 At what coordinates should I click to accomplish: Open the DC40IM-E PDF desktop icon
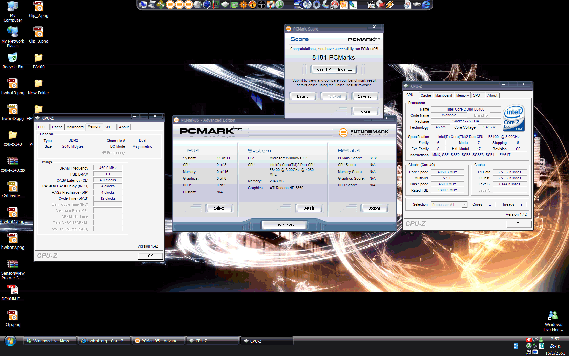[x=13, y=293]
